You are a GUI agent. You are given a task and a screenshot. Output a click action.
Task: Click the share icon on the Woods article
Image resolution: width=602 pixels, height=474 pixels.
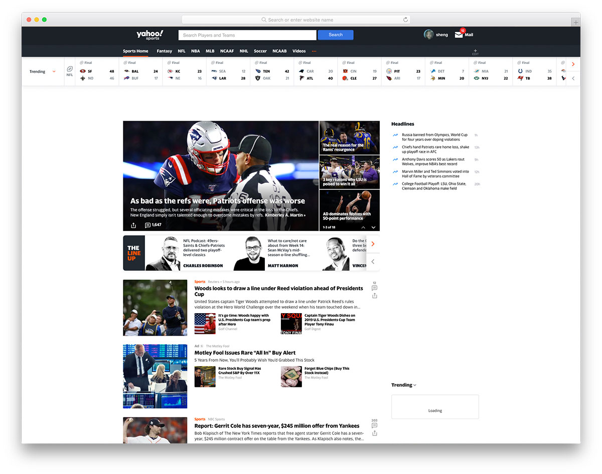pos(374,296)
